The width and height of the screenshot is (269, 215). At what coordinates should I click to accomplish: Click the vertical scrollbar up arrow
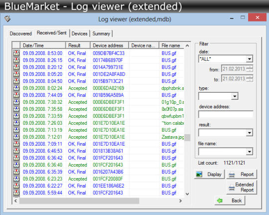point(187,46)
